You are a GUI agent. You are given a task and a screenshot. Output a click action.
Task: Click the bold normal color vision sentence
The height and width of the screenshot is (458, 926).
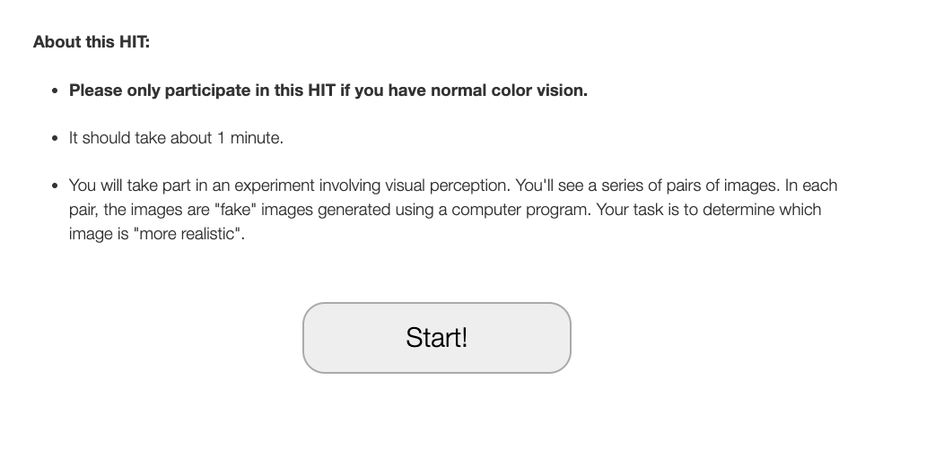coord(328,91)
